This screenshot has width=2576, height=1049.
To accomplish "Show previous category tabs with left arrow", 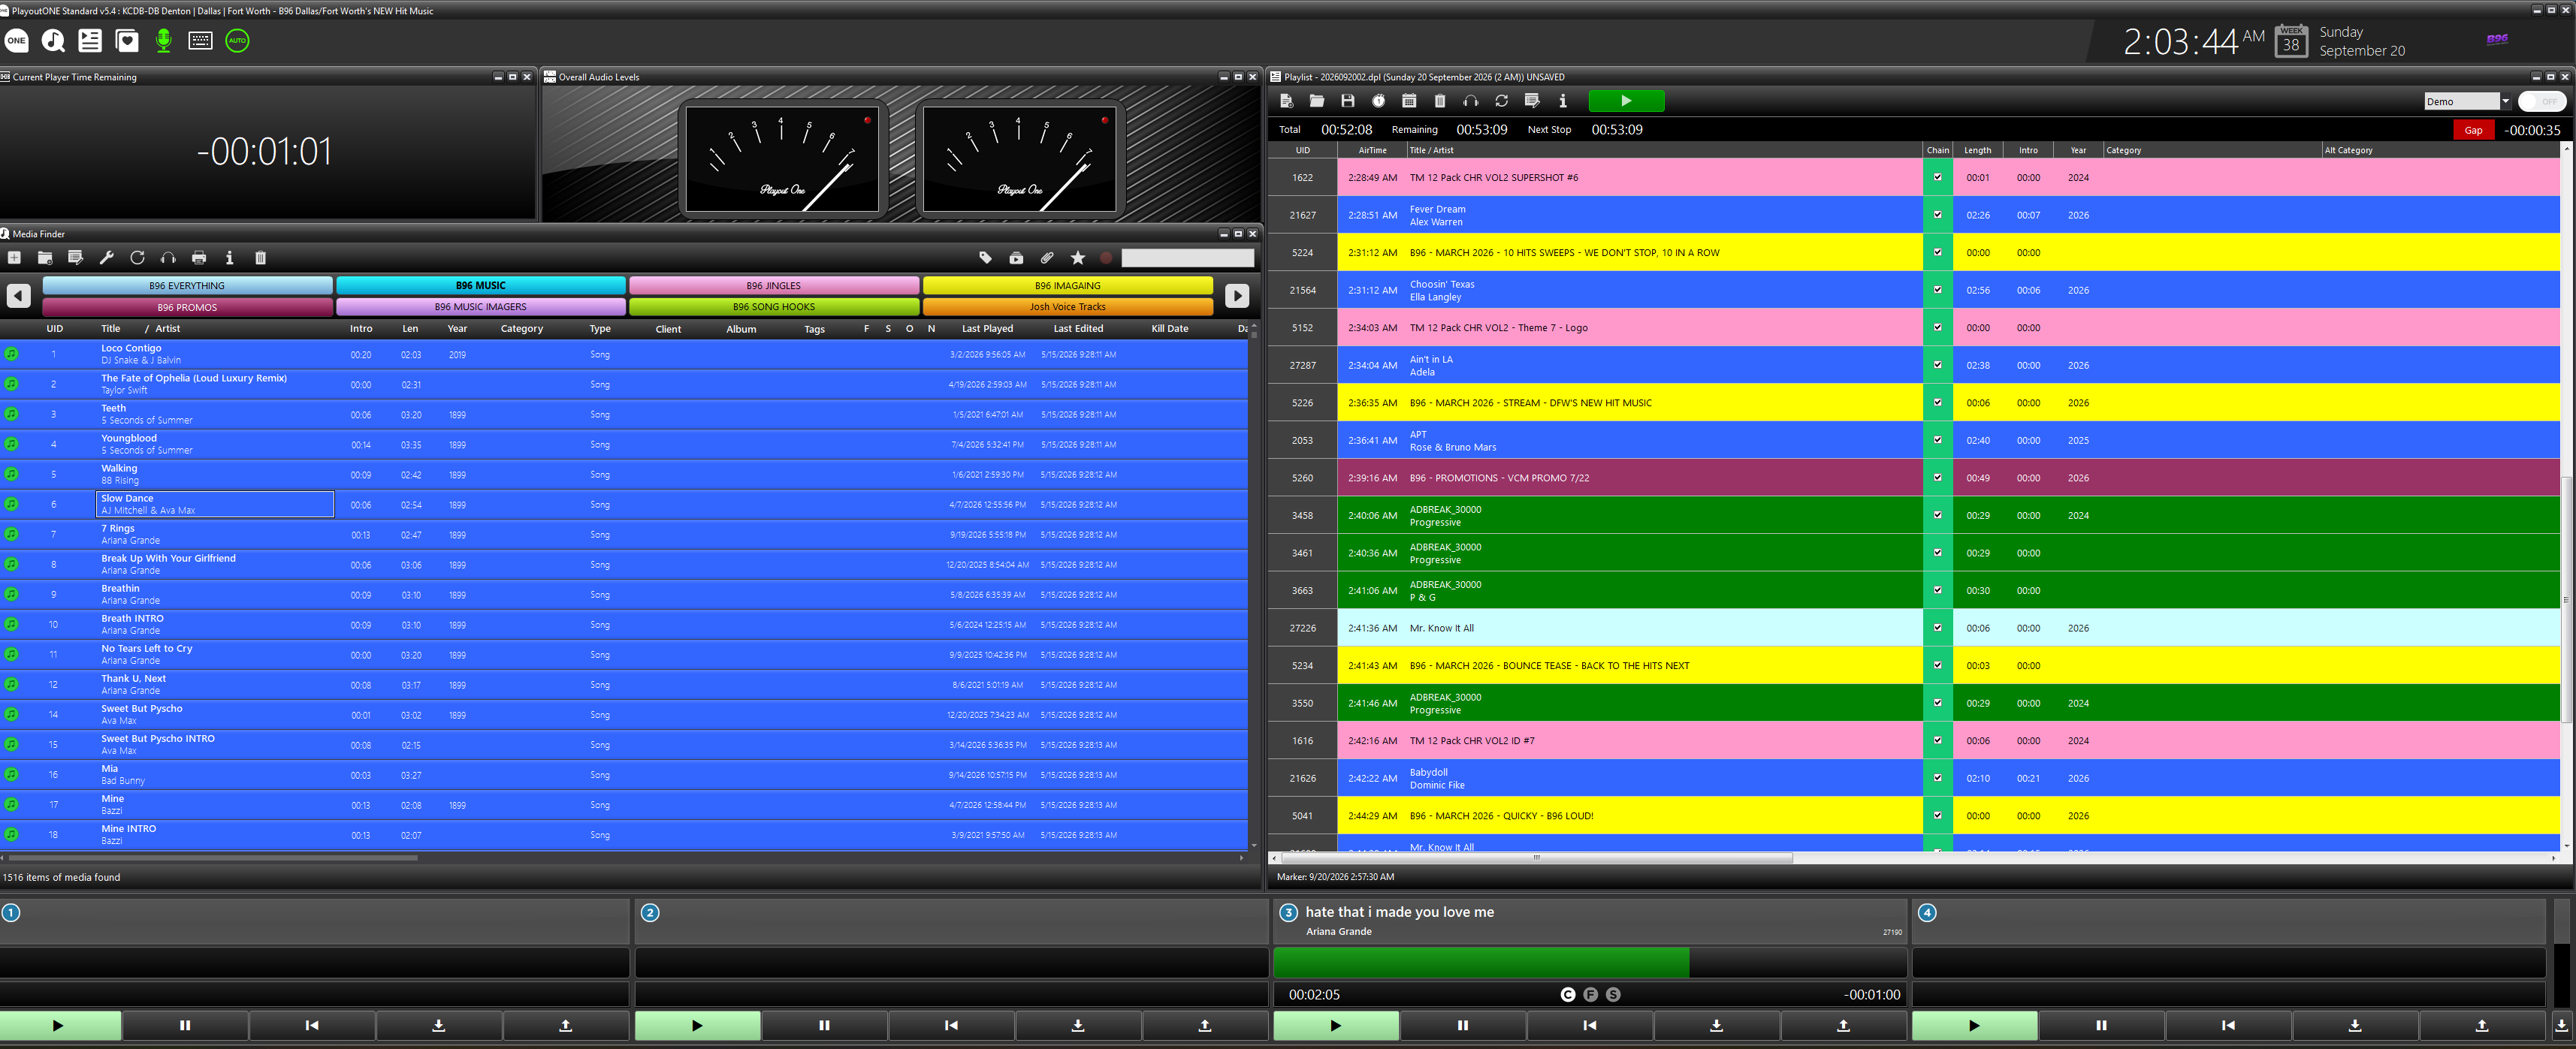I will [x=19, y=296].
